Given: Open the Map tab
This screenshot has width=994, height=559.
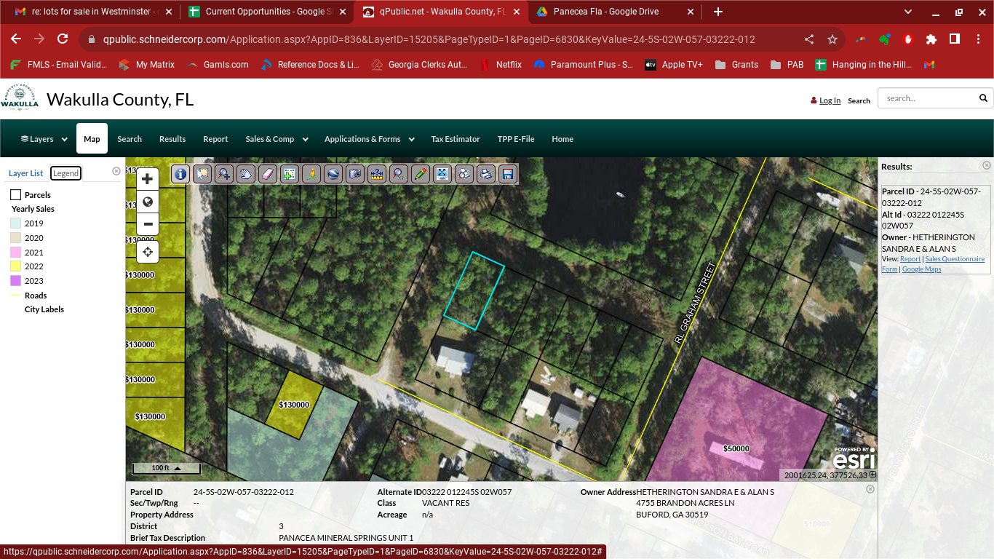Looking at the screenshot, I should [x=92, y=139].
